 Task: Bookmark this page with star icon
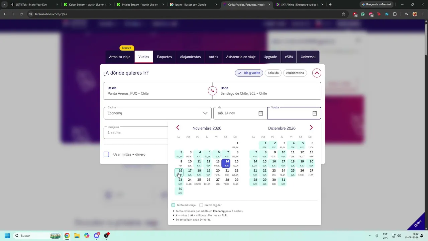pyautogui.click(x=343, y=14)
